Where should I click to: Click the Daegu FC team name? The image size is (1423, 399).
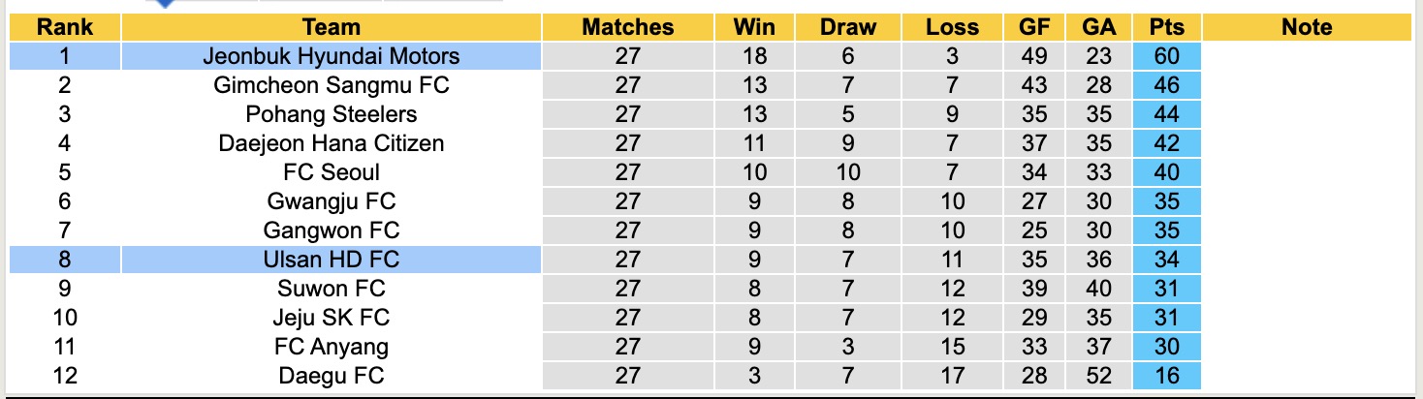pyautogui.click(x=332, y=376)
